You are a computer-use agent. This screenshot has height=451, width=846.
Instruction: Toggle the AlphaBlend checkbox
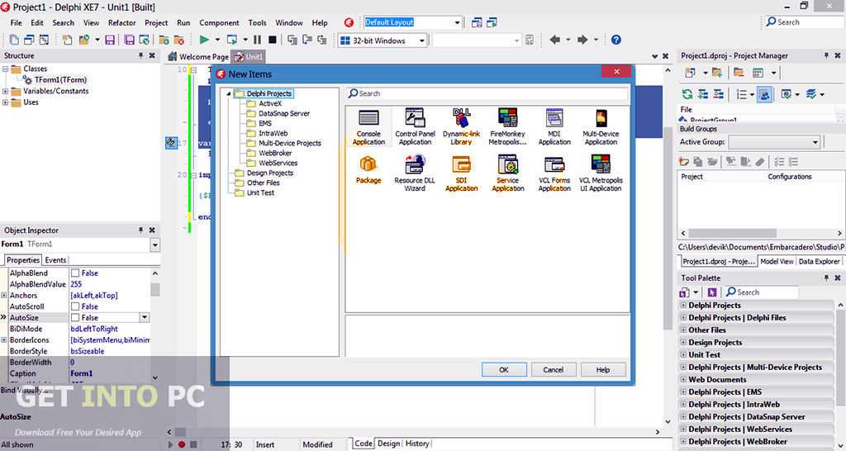[x=75, y=273]
